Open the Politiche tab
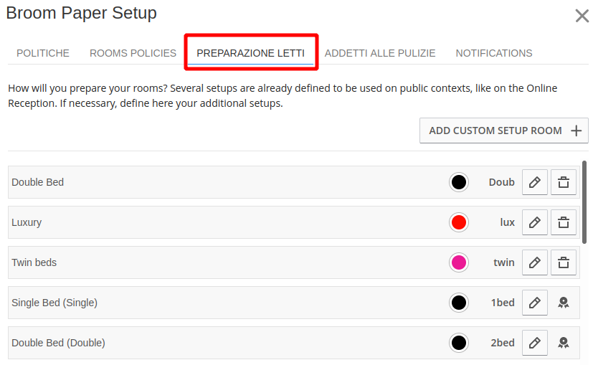Screen dimensions: 593x365 coord(43,53)
